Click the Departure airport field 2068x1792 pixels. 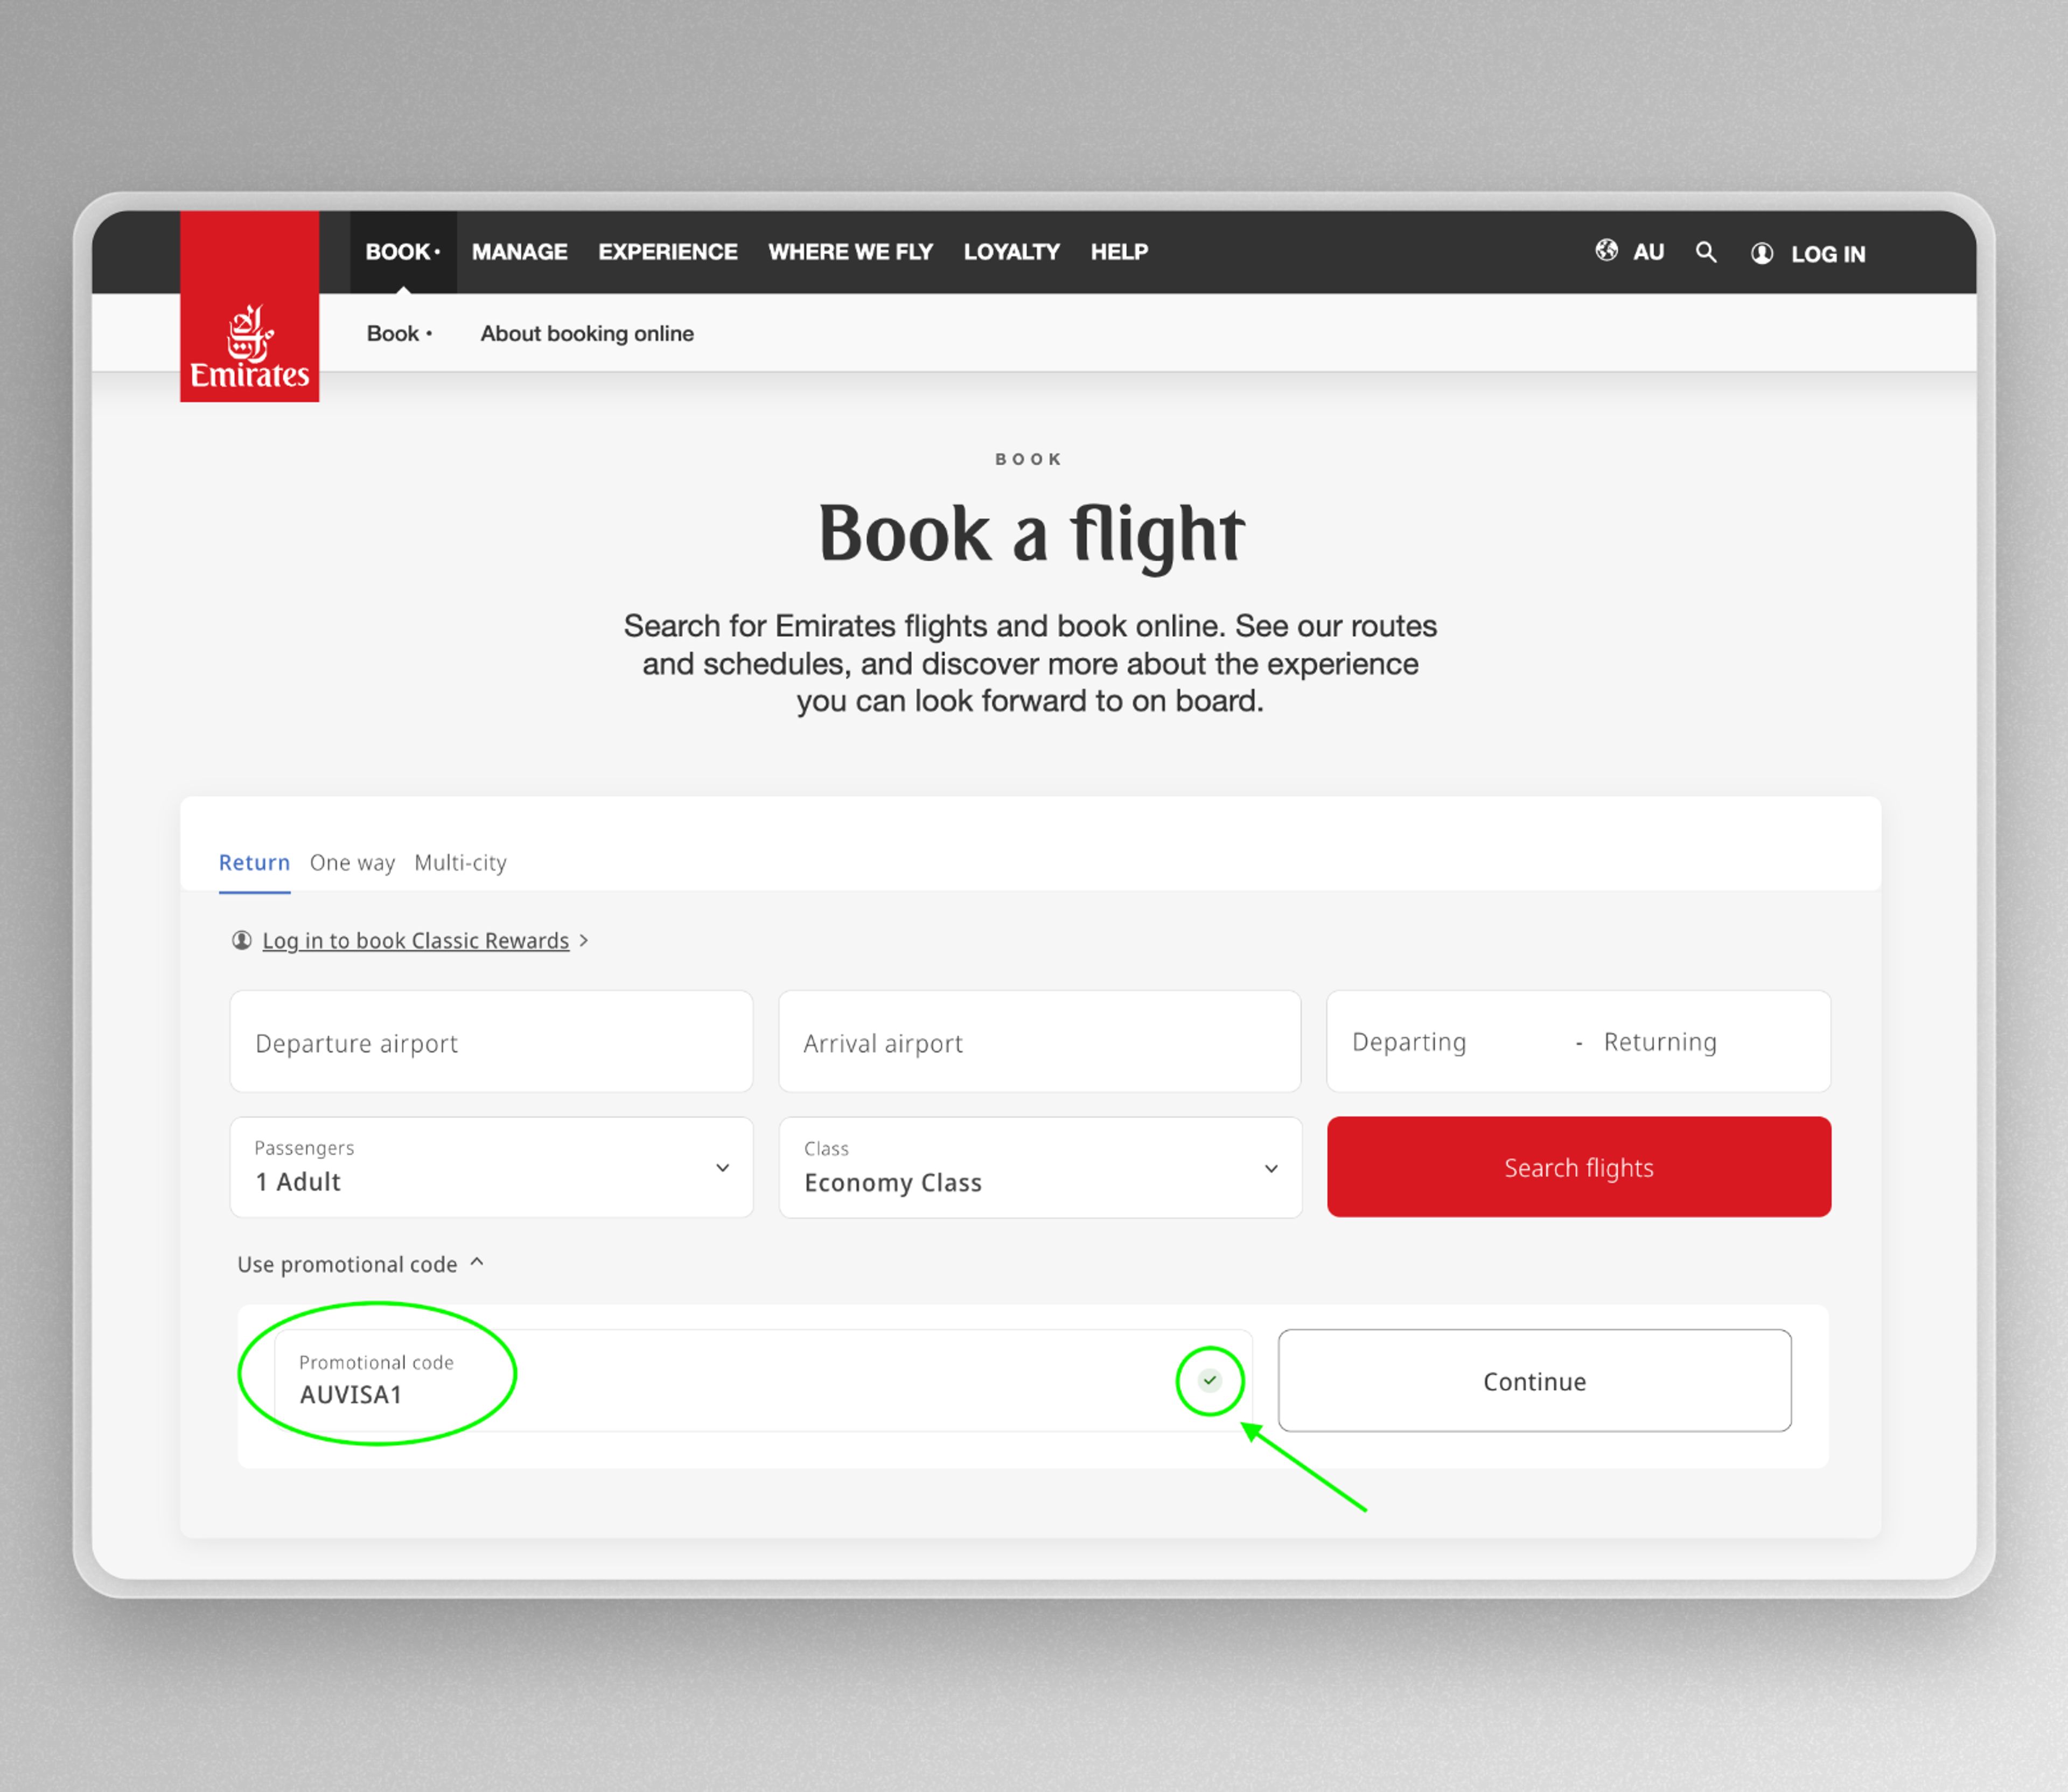pyautogui.click(x=491, y=1041)
